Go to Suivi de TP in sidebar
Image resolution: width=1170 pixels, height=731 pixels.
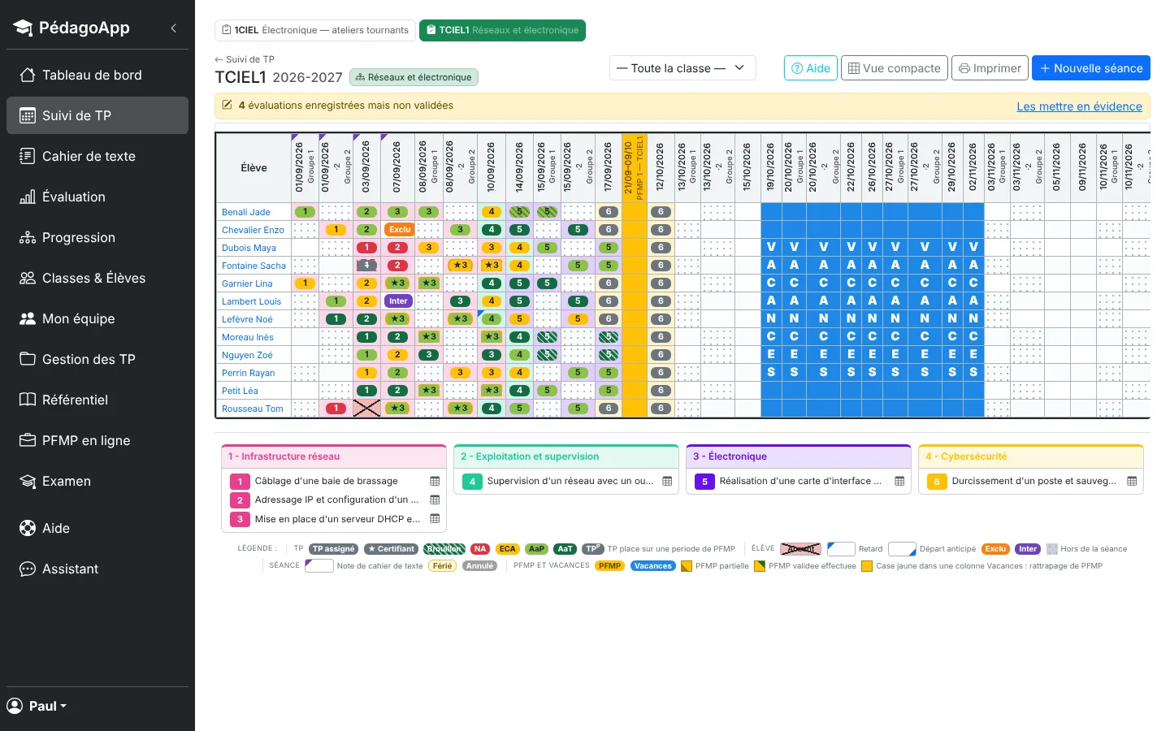(97, 115)
